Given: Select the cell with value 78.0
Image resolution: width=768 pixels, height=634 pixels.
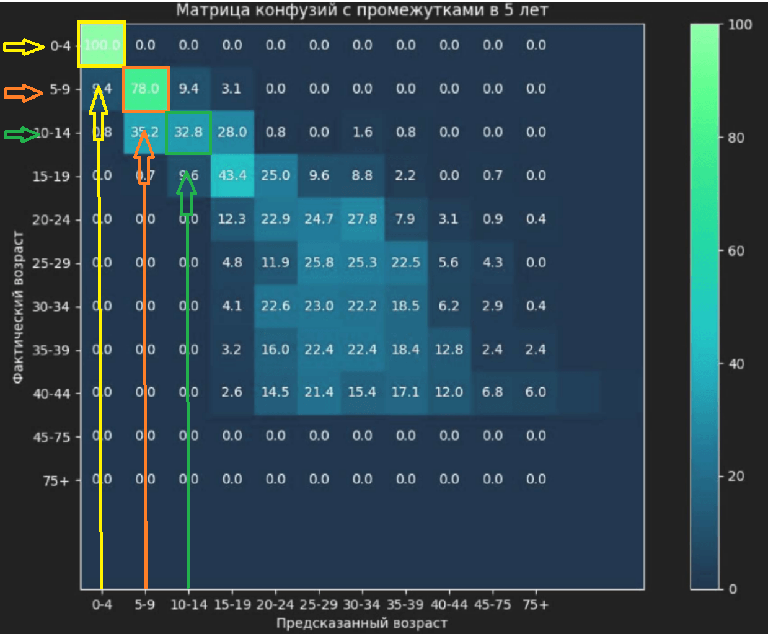Looking at the screenshot, I should pyautogui.click(x=145, y=89).
